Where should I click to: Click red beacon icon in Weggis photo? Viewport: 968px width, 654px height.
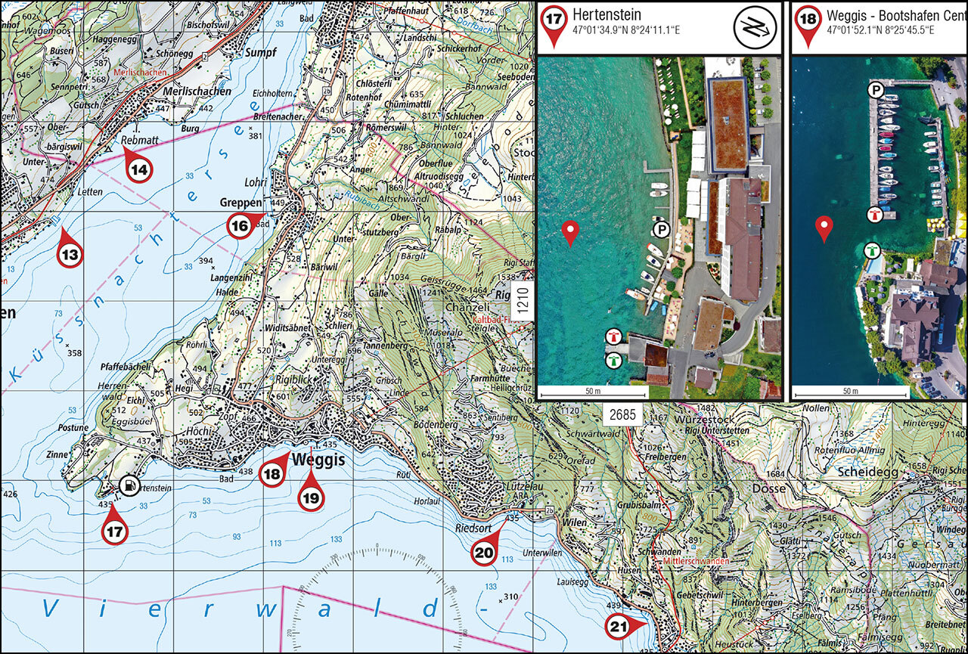pyautogui.click(x=876, y=215)
